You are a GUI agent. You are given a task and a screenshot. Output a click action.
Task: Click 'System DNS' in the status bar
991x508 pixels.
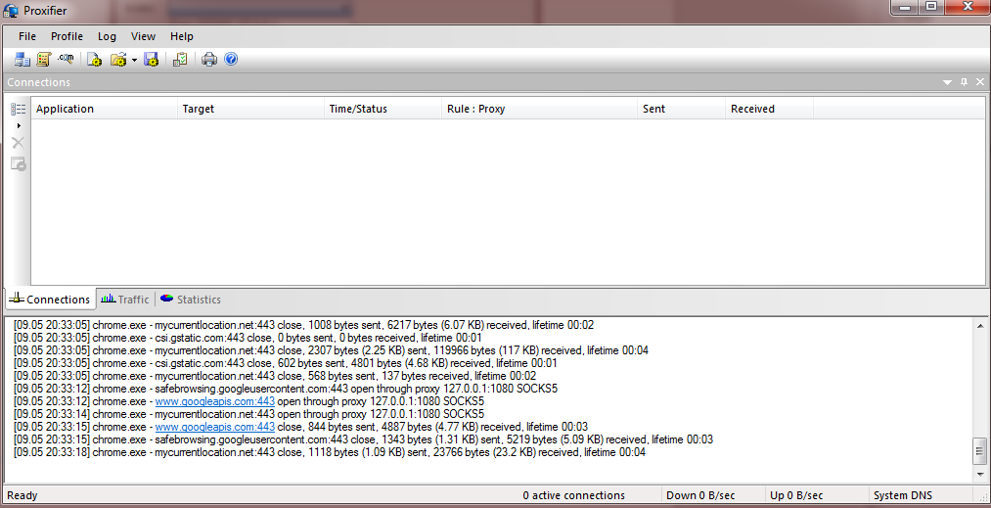[x=903, y=495]
